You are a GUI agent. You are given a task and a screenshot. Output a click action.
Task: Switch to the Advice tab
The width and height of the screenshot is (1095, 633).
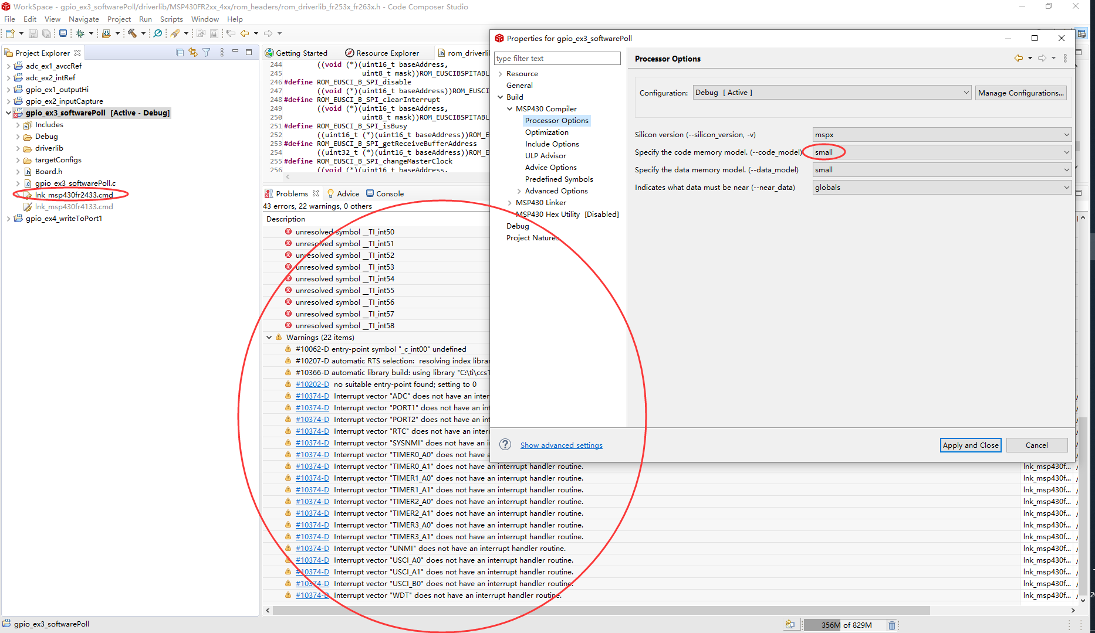[x=343, y=193]
